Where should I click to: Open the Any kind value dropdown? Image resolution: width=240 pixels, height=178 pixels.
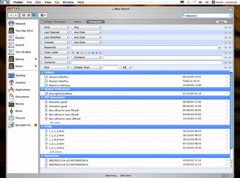pyautogui.click(x=87, y=27)
